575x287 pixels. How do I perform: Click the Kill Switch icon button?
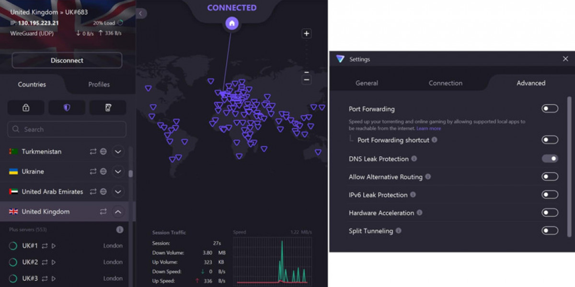(x=108, y=108)
